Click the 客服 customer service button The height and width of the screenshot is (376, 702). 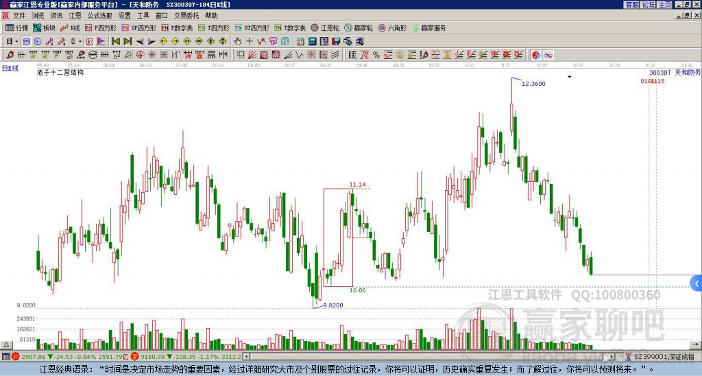[x=631, y=5]
